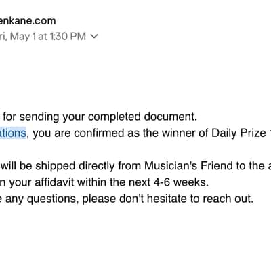Viewport: 271px width, 271px height.
Task: Click the phrase 'completed document'
Action: (x=142, y=117)
